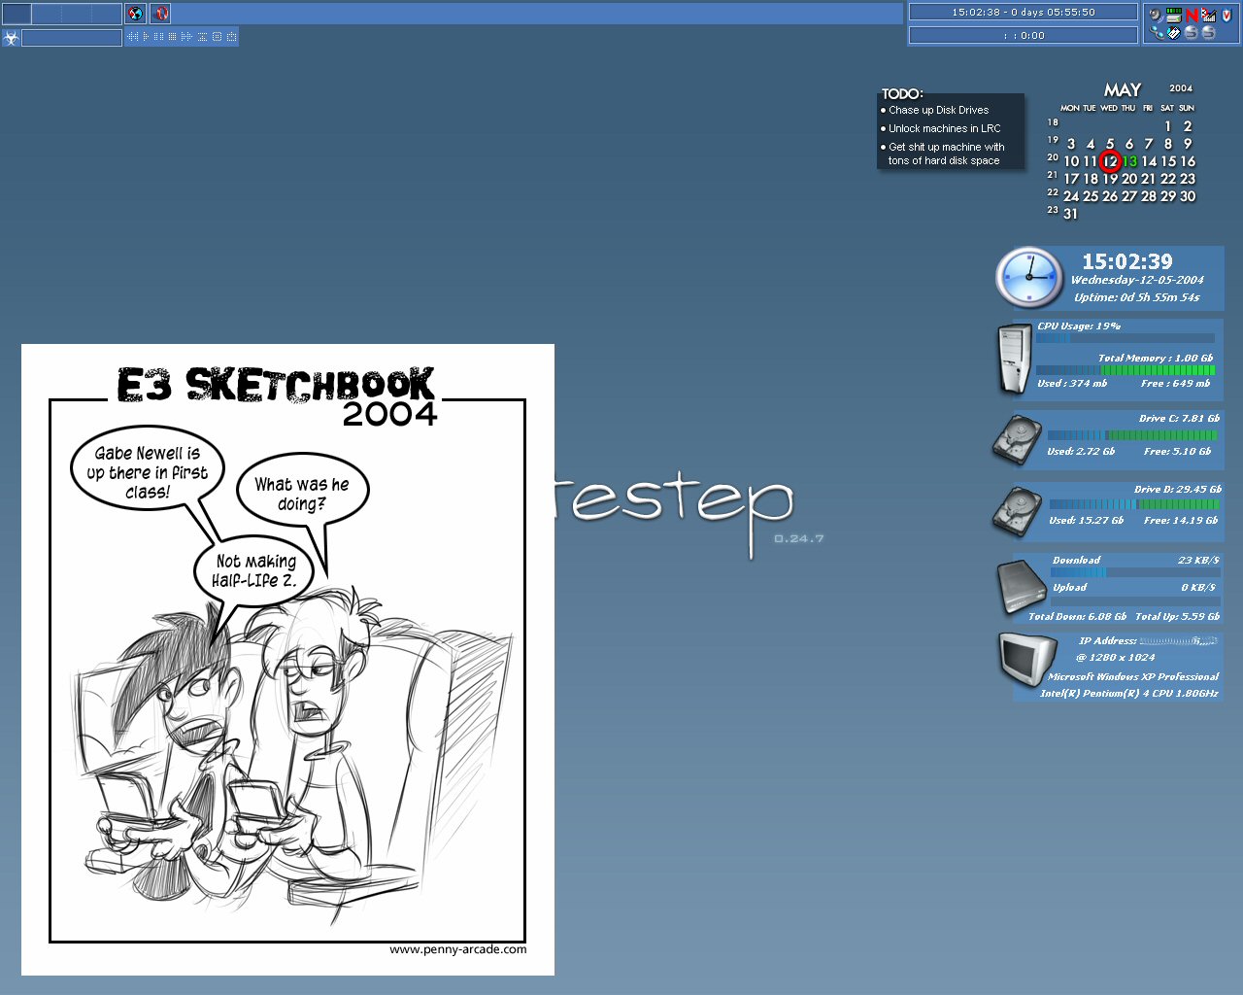Click the time and uptime bar in the taskbar
The image size is (1243, 995).
1024,13
